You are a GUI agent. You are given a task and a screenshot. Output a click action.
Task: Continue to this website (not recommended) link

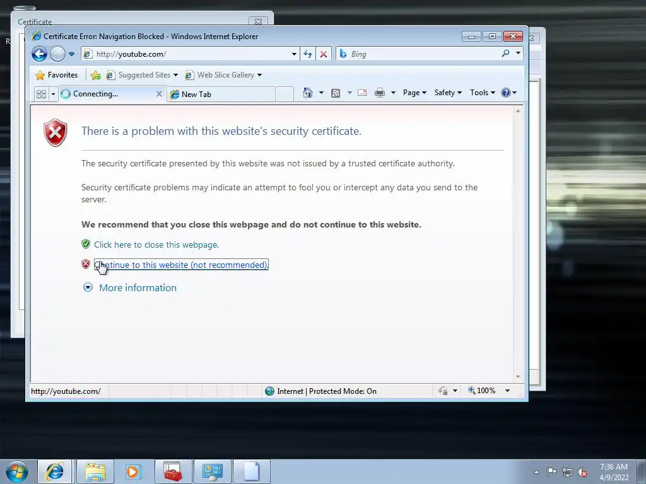[181, 265]
